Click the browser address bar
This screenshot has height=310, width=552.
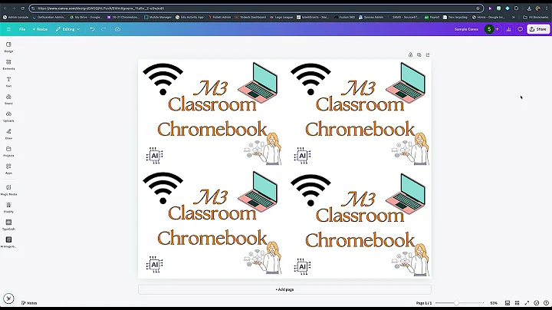[x=256, y=8]
